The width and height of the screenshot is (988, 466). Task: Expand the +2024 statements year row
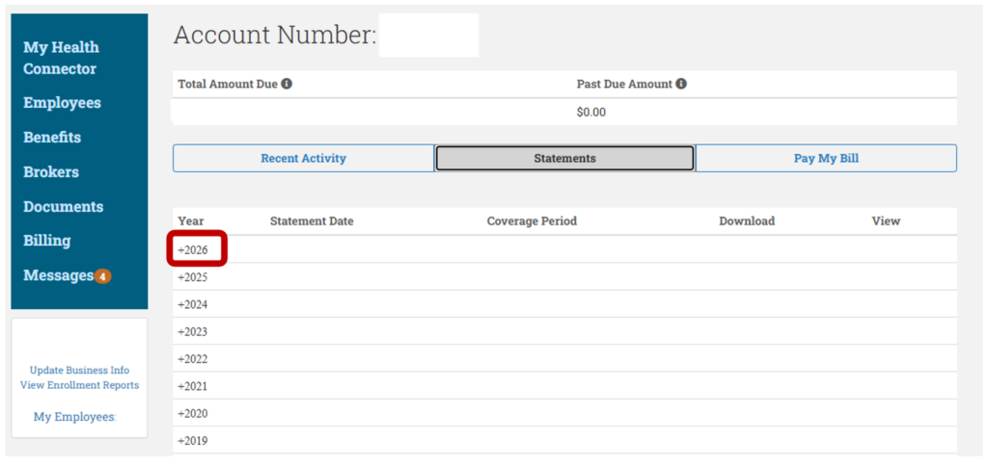point(192,304)
